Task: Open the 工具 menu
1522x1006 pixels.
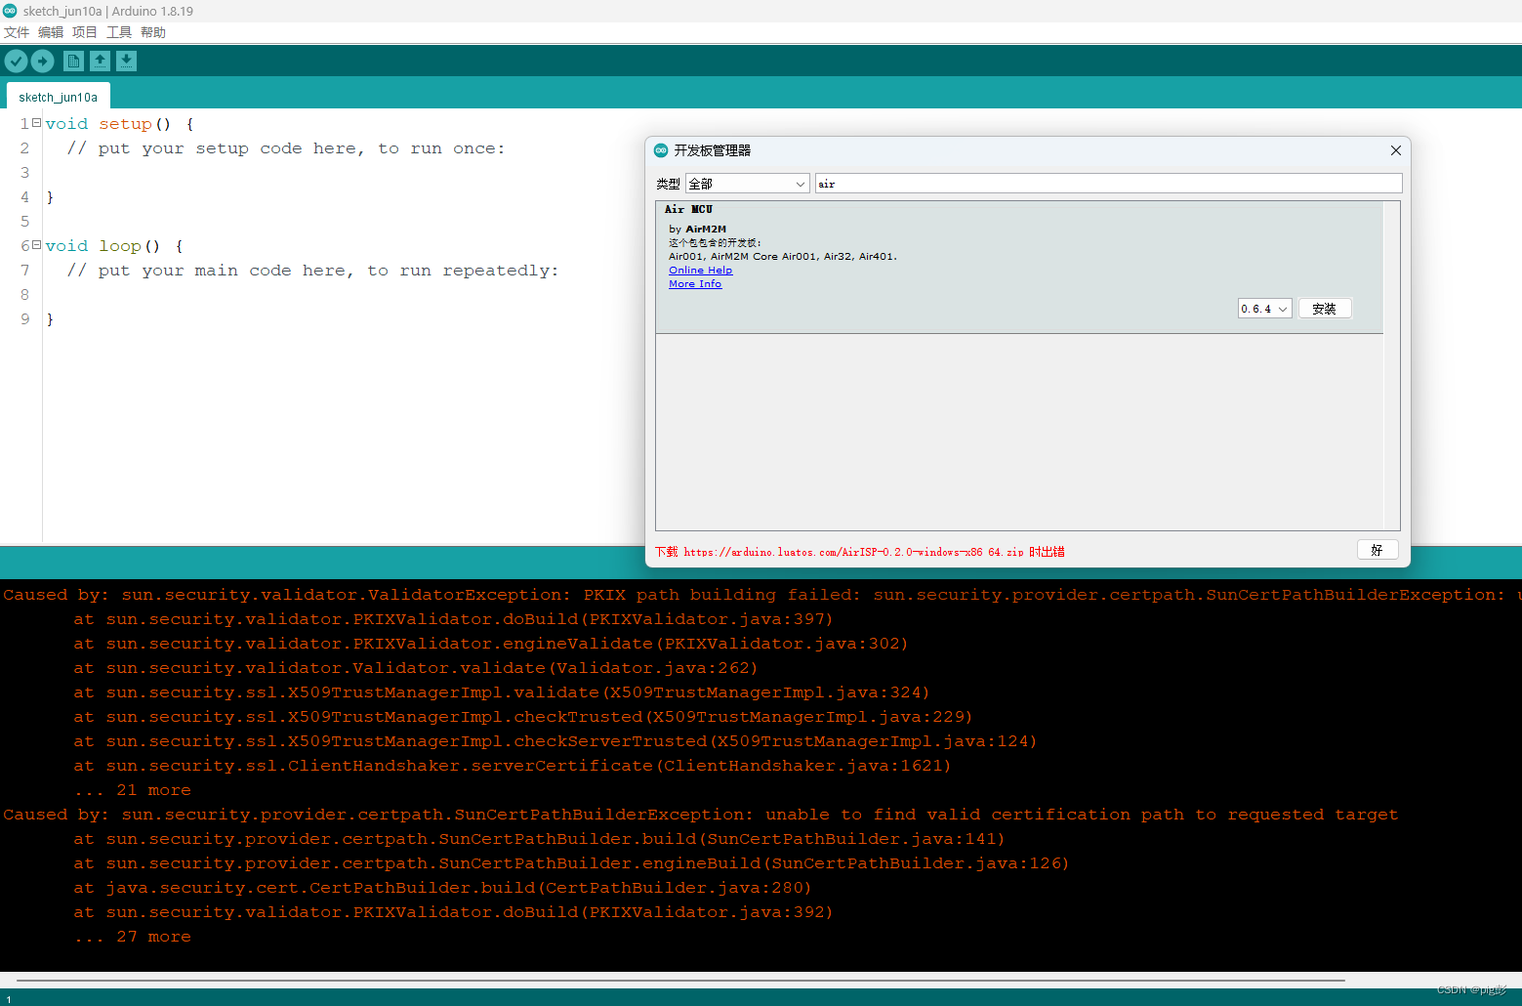Action: click(119, 32)
